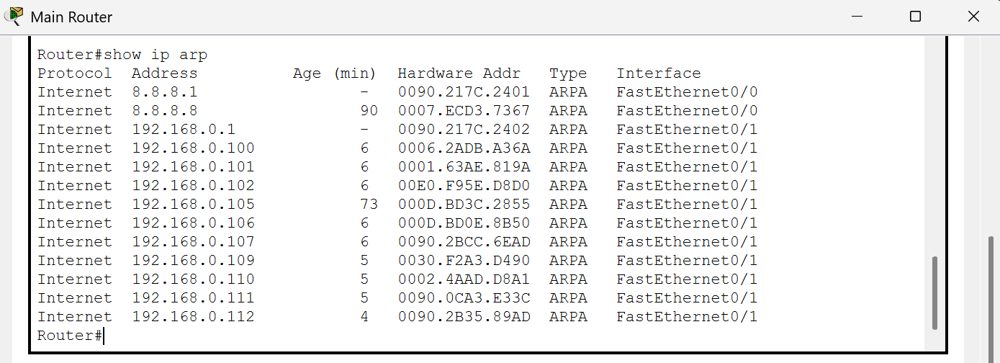Click the Interface column header text
This screenshot has width=1000, height=363.
click(x=658, y=73)
